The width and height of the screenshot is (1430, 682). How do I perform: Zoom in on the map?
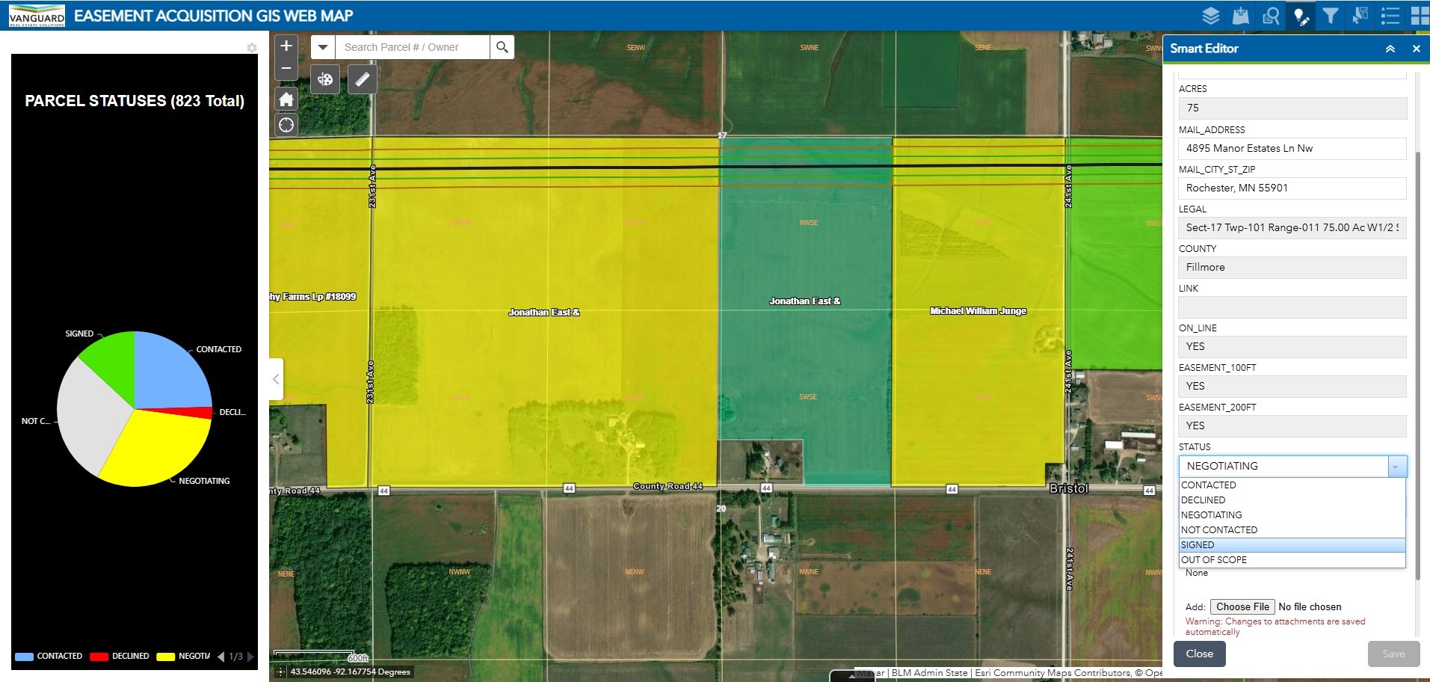(286, 46)
